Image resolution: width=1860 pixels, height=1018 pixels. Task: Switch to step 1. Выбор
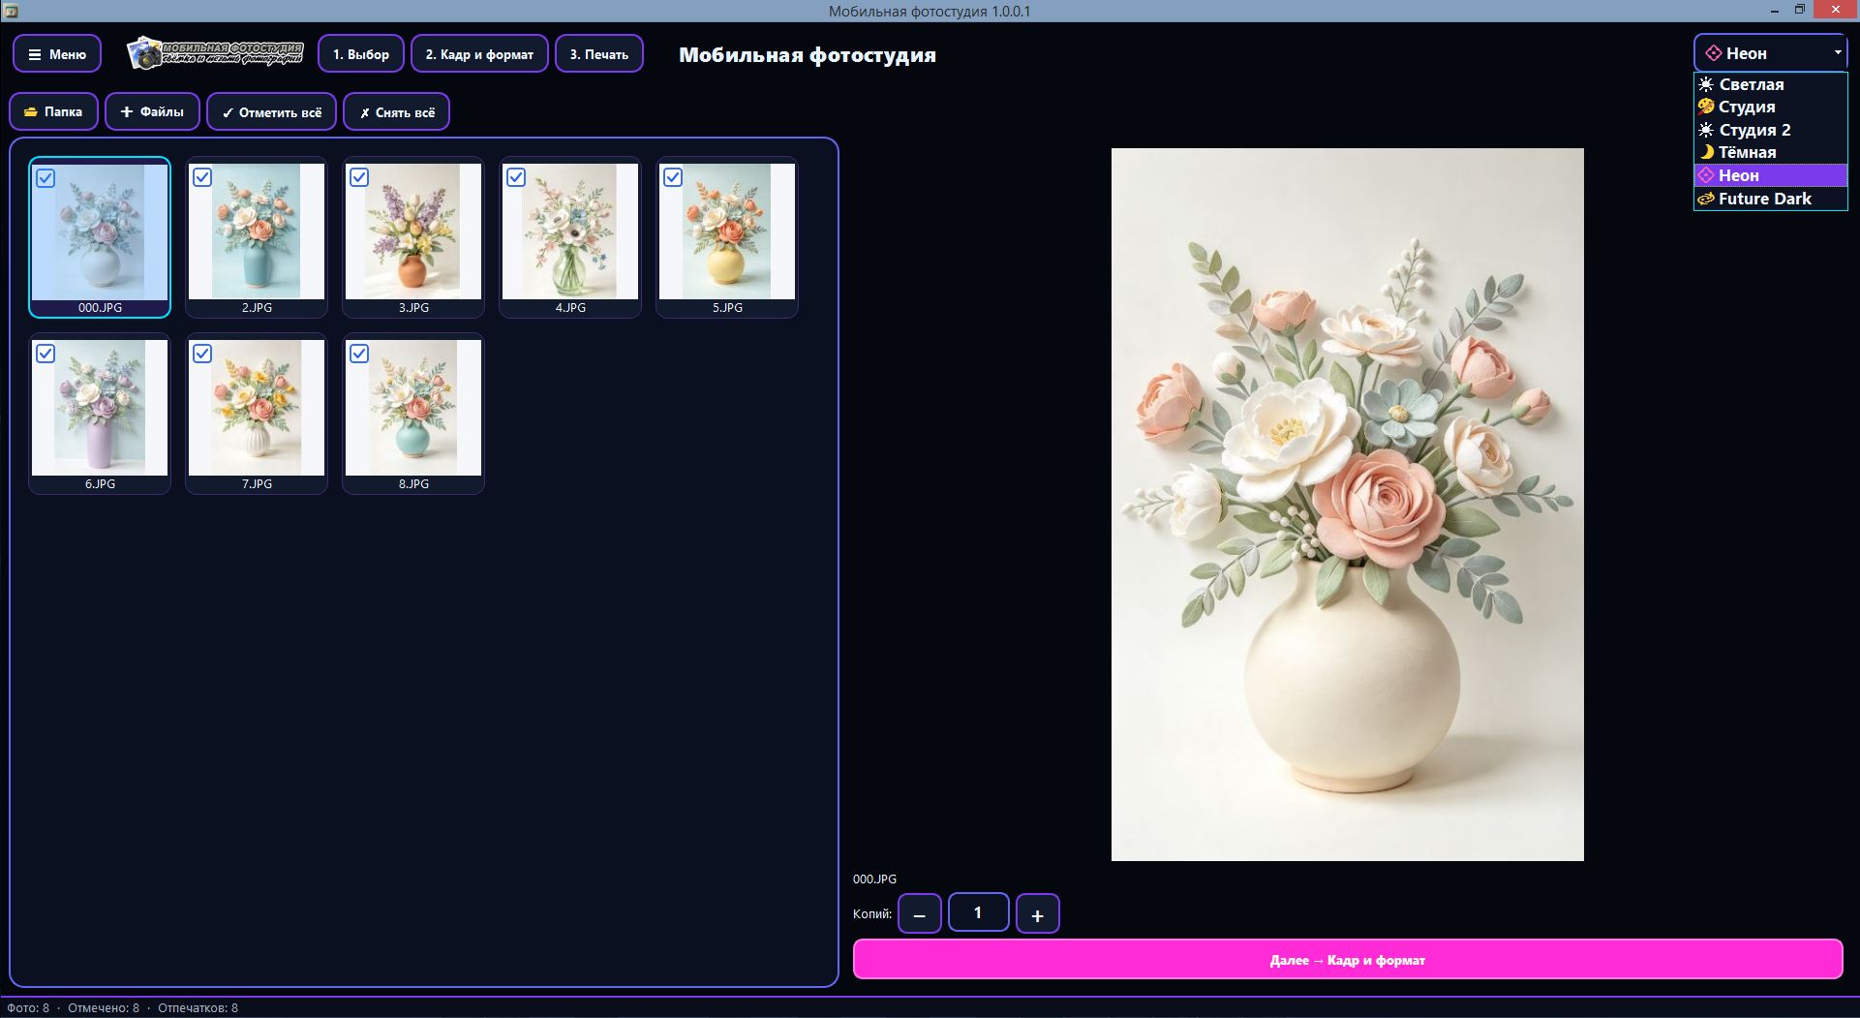click(x=361, y=54)
